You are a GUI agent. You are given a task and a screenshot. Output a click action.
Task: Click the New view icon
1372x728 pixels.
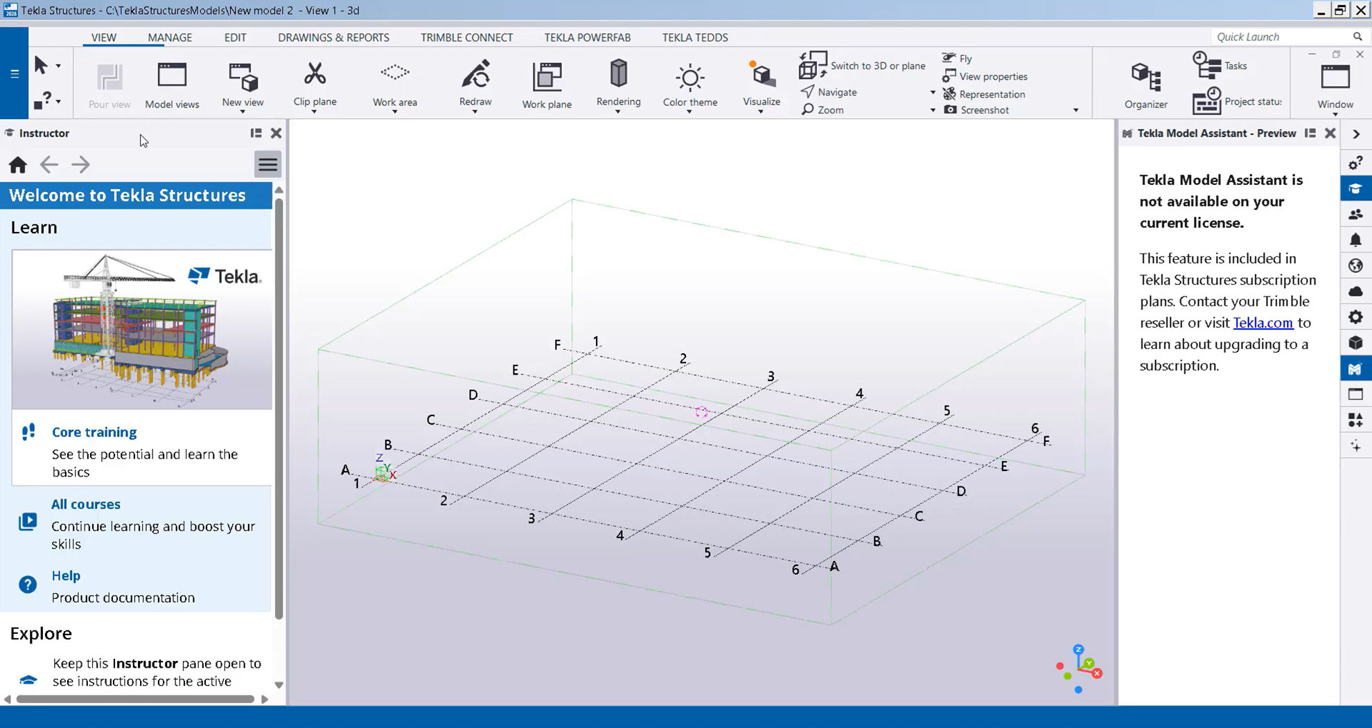pyautogui.click(x=243, y=78)
